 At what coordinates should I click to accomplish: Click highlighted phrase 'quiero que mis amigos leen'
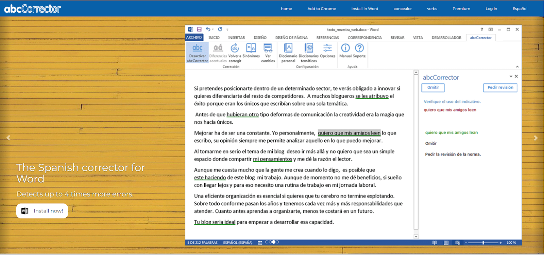(x=349, y=133)
